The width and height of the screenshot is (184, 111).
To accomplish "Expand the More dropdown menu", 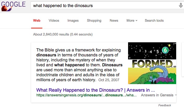I will 132,21.
